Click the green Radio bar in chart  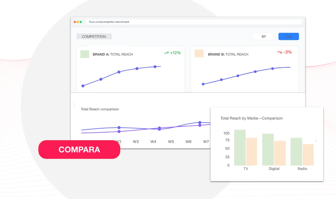point(296,151)
